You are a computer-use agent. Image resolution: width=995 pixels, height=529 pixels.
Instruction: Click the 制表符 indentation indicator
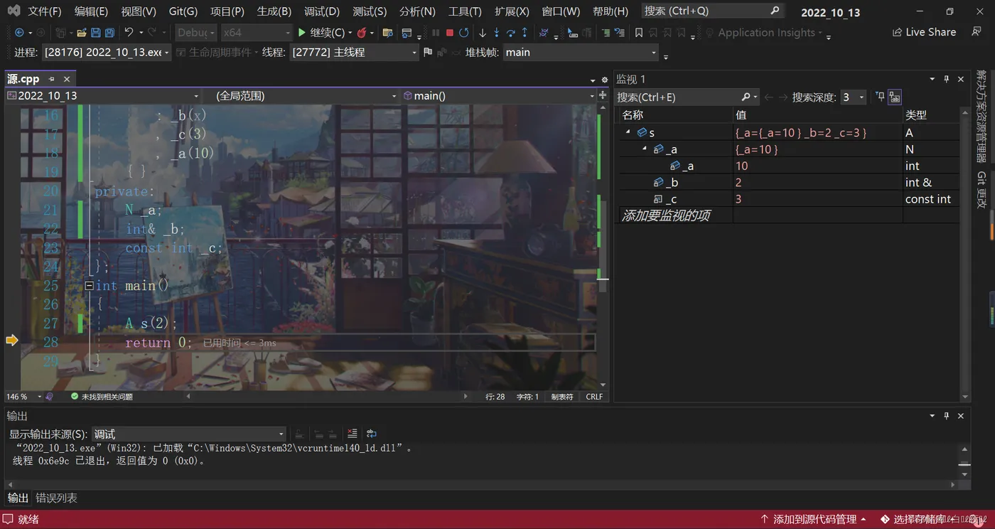click(x=562, y=397)
